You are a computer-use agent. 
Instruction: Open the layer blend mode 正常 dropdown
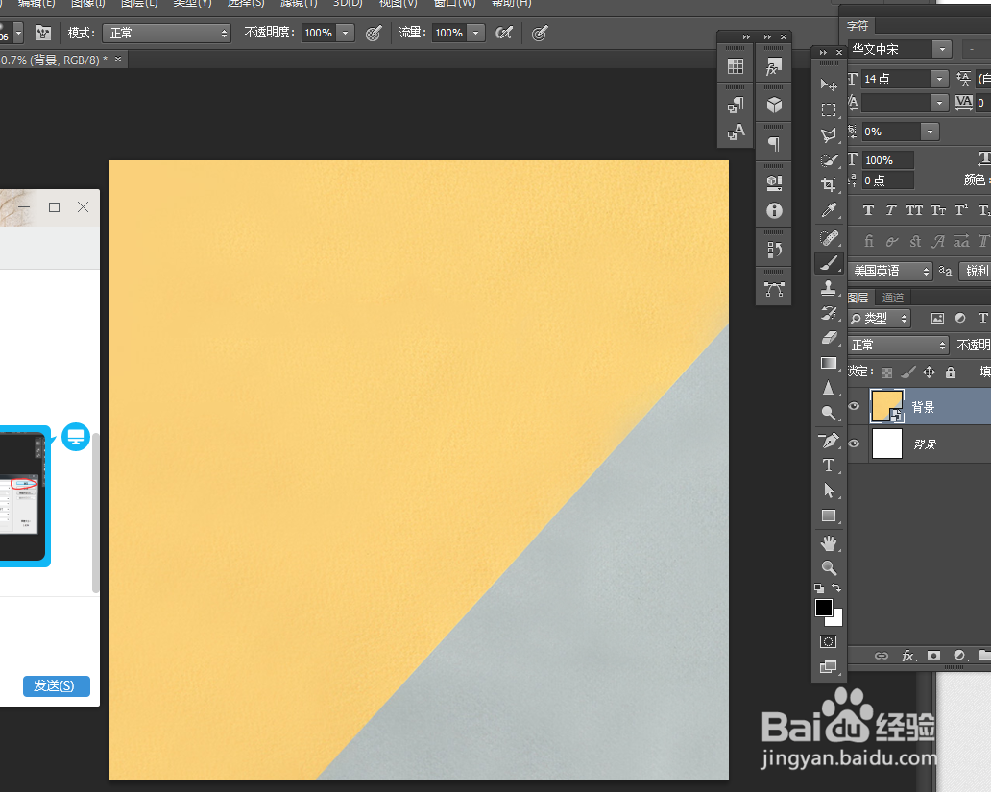898,345
